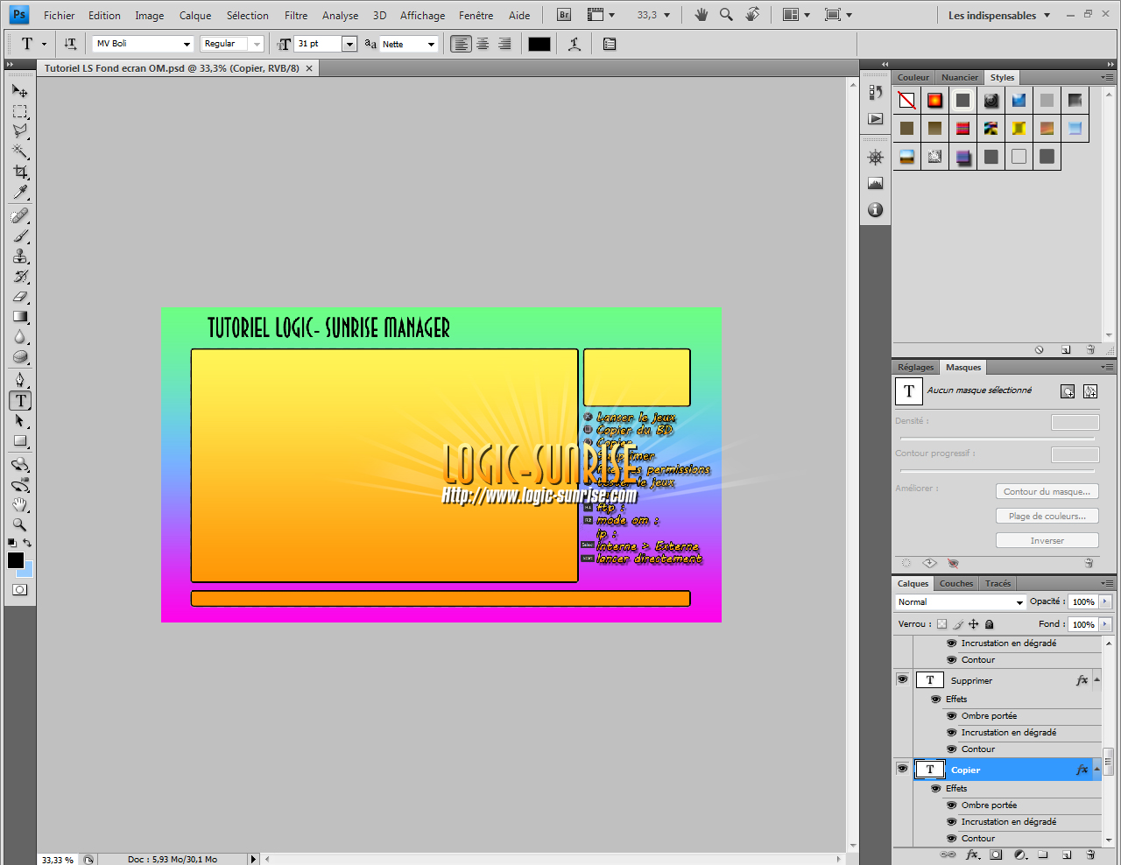Toggle Quick Mask mode icon
1121x865 pixels.
[20, 590]
